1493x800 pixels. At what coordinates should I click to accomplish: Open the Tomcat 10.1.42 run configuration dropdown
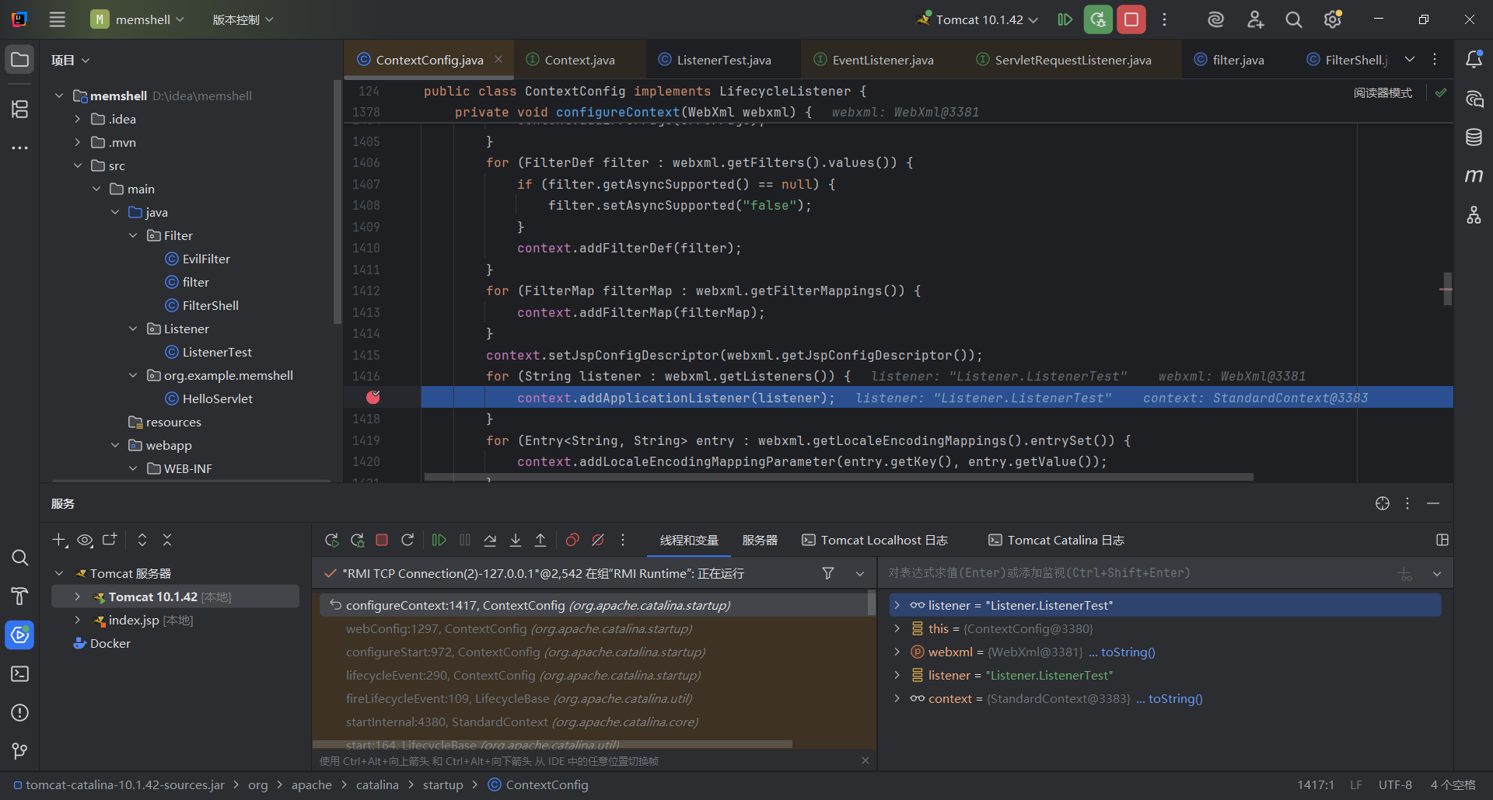980,19
